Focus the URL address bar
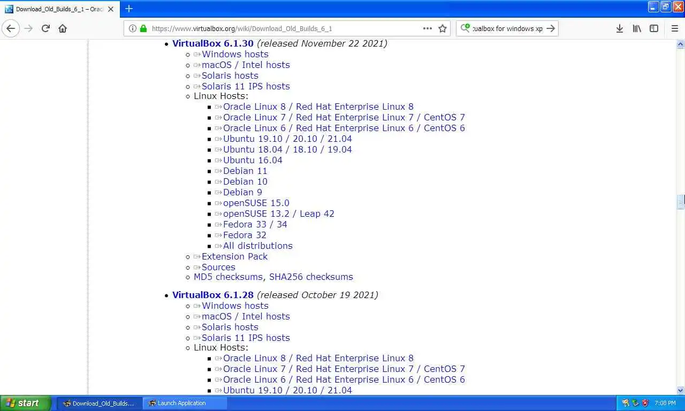The height and width of the screenshot is (411, 685). coord(286,28)
